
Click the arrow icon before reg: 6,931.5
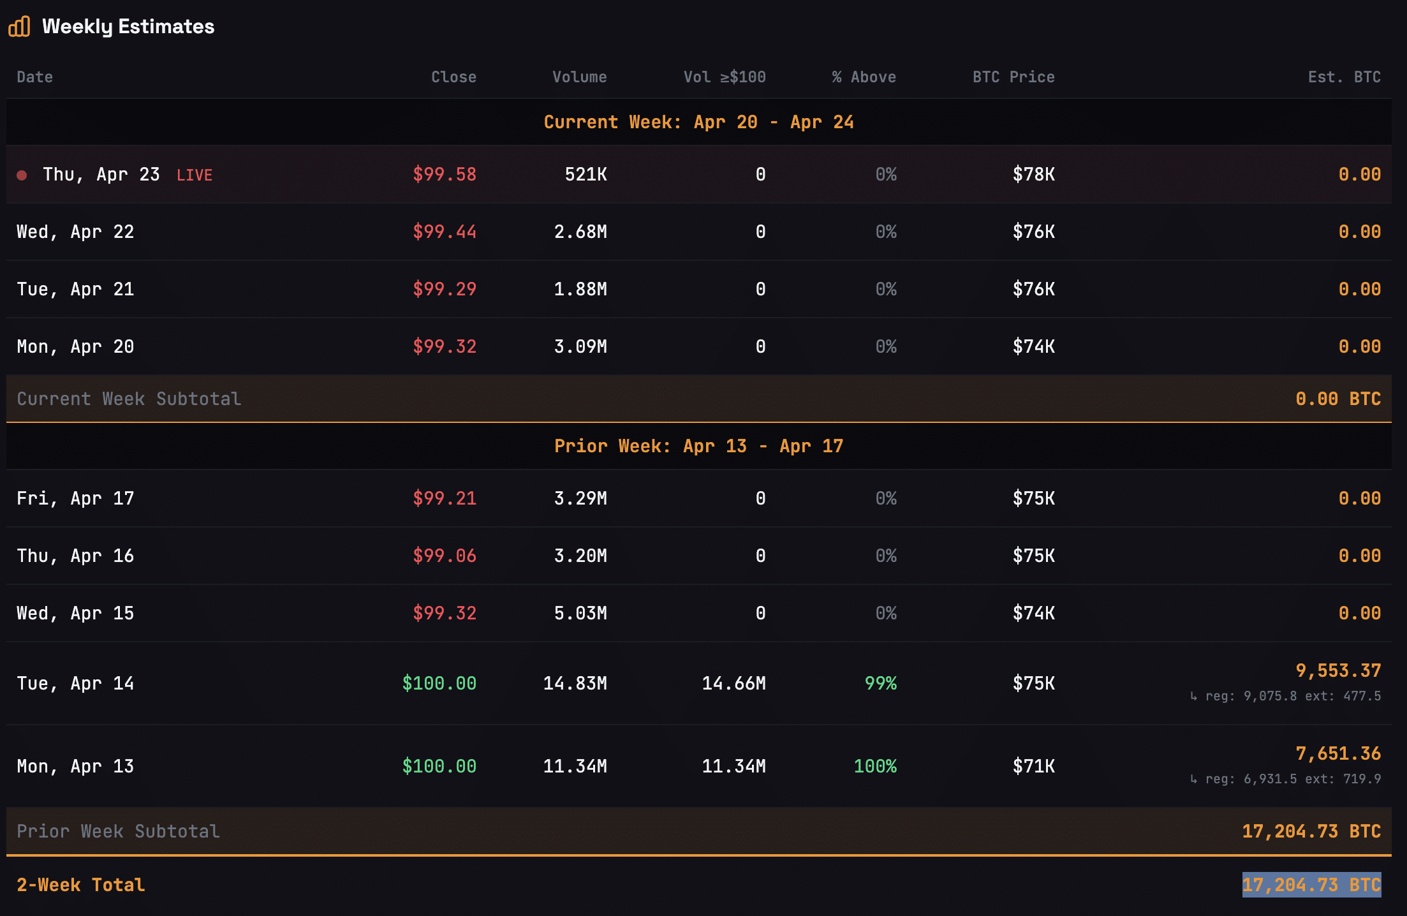coord(1193,779)
